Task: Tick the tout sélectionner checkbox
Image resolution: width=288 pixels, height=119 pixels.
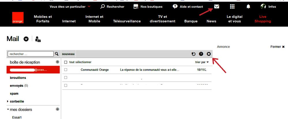Action: click(66, 62)
